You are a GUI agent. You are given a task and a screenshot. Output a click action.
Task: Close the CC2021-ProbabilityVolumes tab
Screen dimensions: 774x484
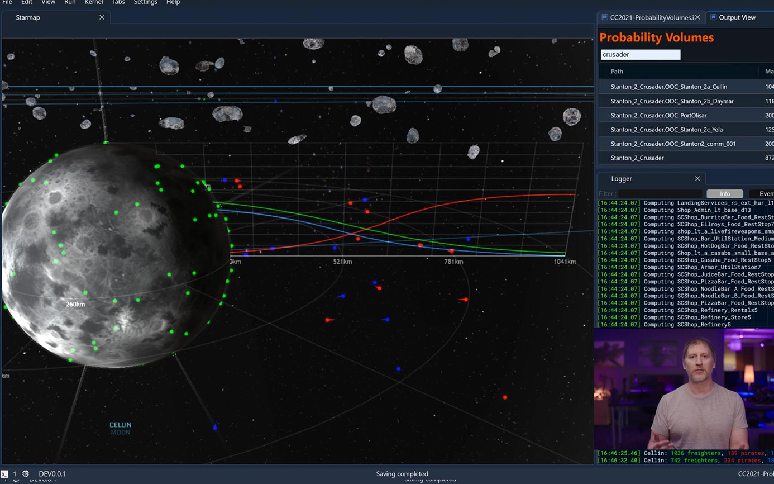(697, 17)
